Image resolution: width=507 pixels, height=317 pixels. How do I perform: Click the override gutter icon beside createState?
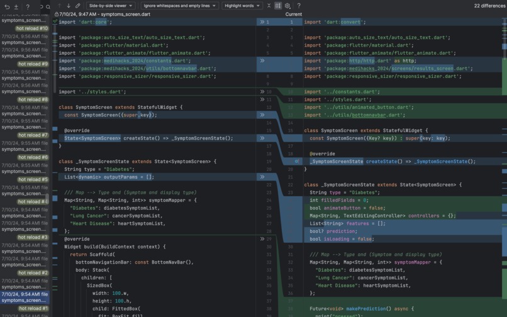tap(297, 162)
